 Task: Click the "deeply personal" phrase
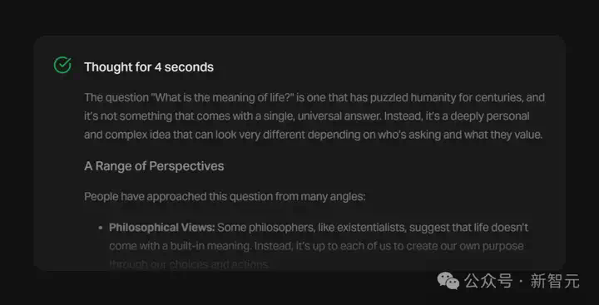coord(490,116)
